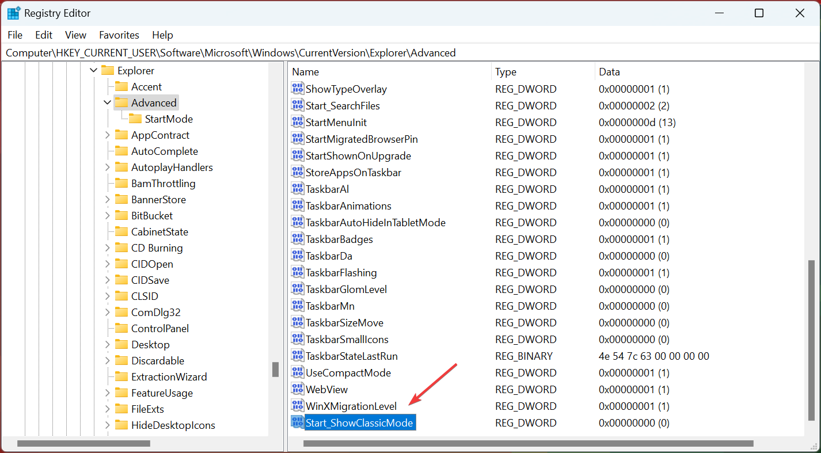
Task: Click the DWORD icon beside TaskbarBadges
Action: pyautogui.click(x=297, y=239)
